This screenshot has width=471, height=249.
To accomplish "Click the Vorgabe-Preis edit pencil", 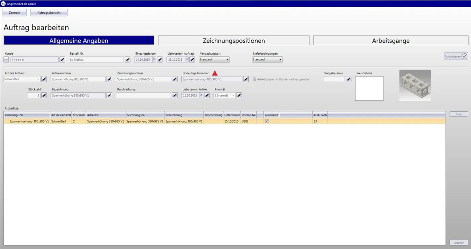I will point(349,79).
